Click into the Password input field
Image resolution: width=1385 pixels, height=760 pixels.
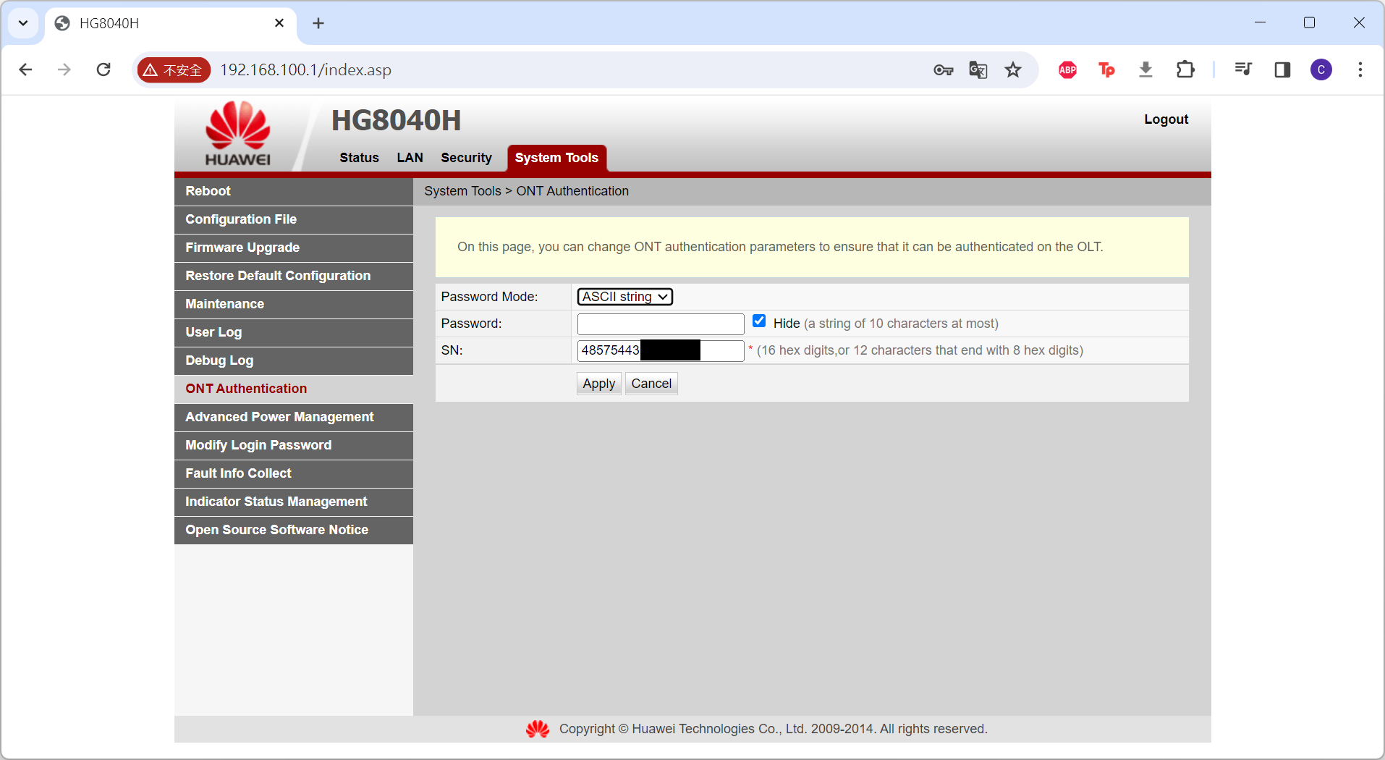(x=661, y=324)
